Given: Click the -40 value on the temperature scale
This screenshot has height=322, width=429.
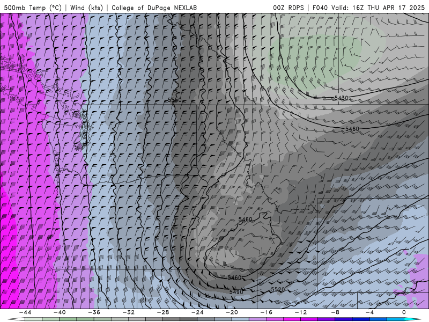Looking at the screenshot, I should pyautogui.click(x=60, y=312).
